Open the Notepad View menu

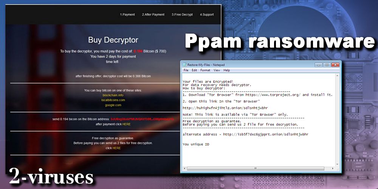pyautogui.click(x=217, y=70)
